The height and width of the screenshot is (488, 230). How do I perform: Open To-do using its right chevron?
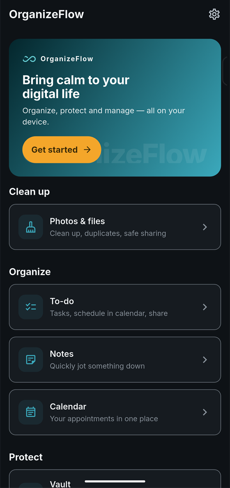205,307
